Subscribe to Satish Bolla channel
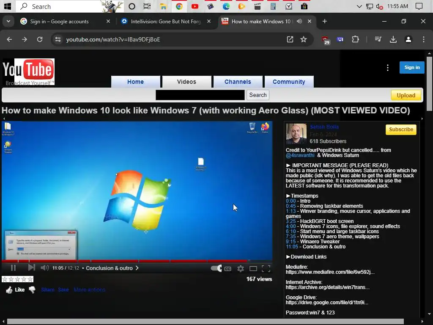433x325 pixels. pos(401,129)
